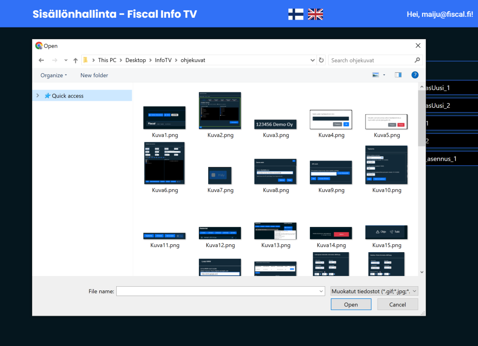
Task: Go up one folder level with the up arrow
Action: tap(76, 60)
